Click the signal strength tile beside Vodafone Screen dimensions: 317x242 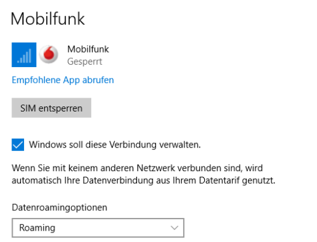(24, 54)
